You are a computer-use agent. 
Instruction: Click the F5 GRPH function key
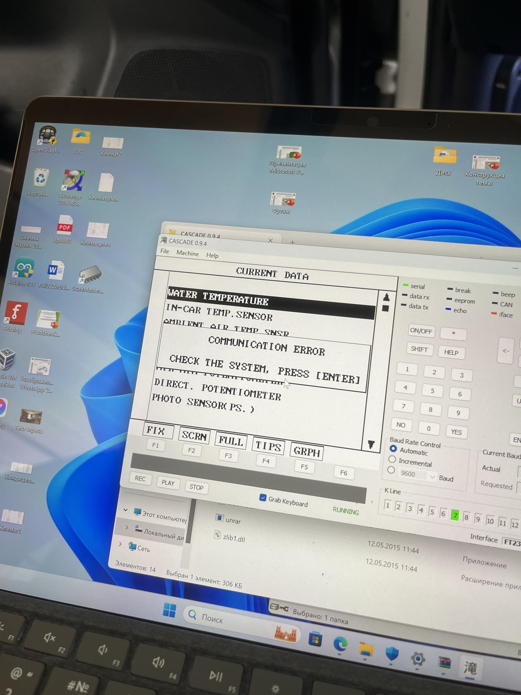click(304, 467)
